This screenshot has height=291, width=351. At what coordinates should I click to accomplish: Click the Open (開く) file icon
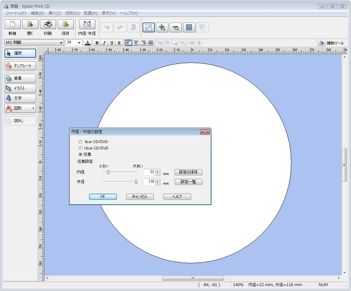point(30,24)
